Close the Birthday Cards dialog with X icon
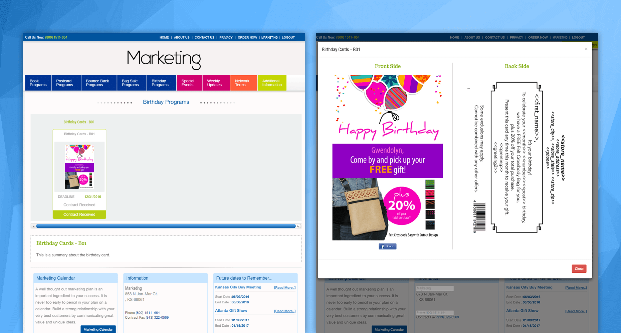The image size is (621, 333). (586, 49)
